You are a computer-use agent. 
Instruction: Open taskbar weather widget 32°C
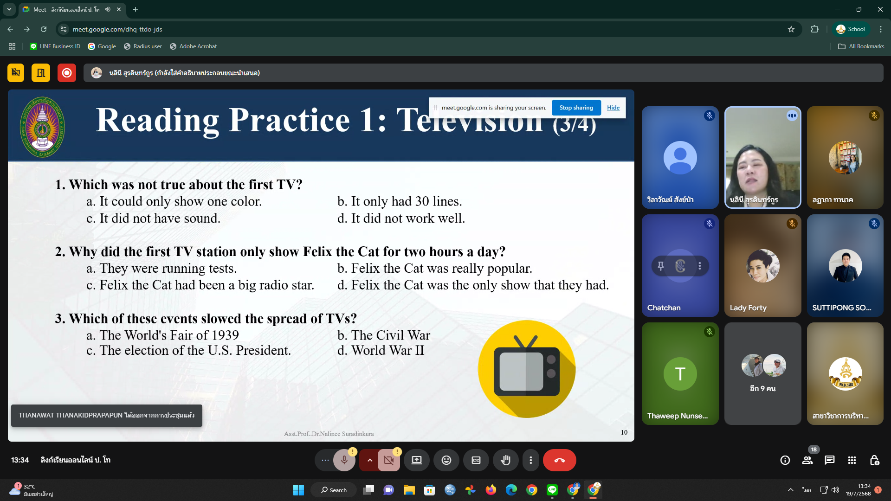pos(31,490)
